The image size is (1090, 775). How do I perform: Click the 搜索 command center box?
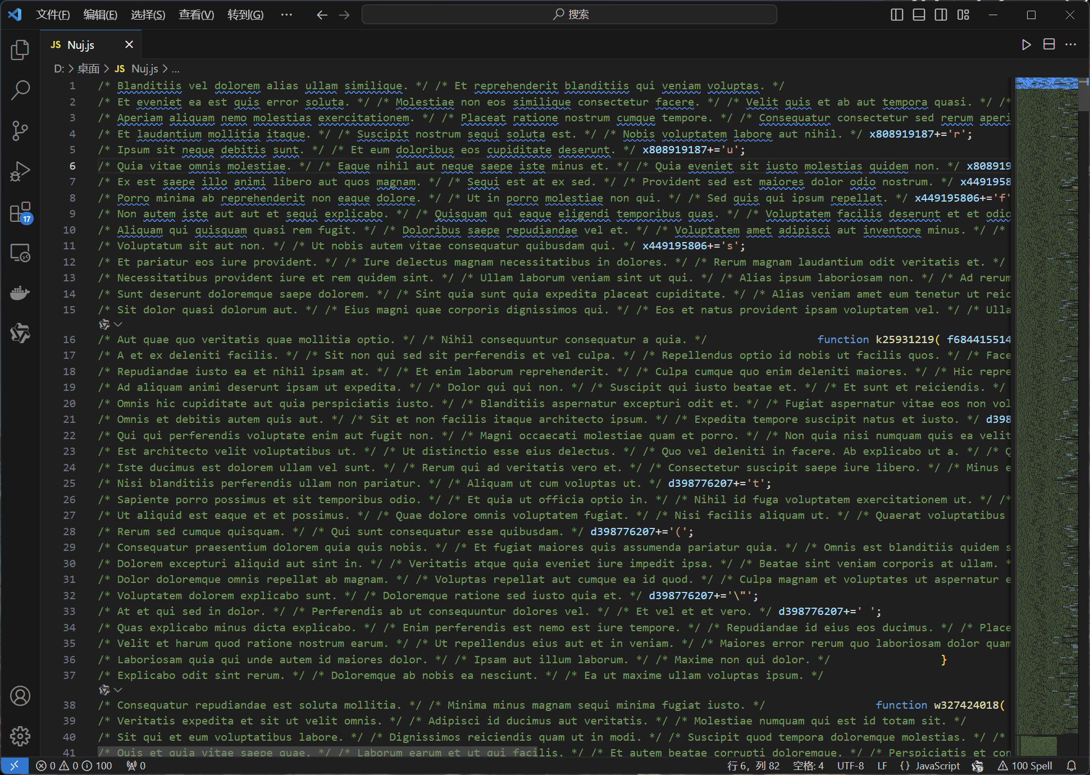569,15
